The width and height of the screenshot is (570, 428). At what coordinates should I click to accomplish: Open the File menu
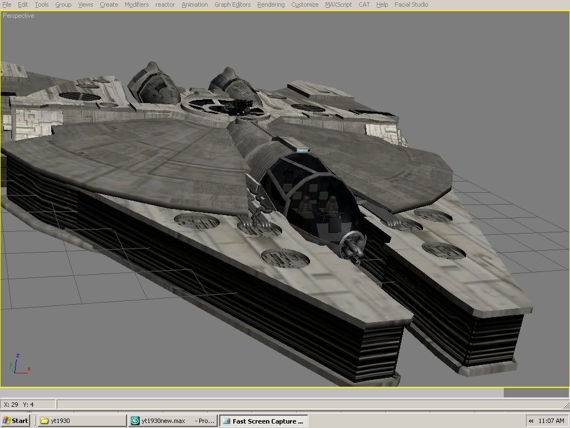(7, 4)
